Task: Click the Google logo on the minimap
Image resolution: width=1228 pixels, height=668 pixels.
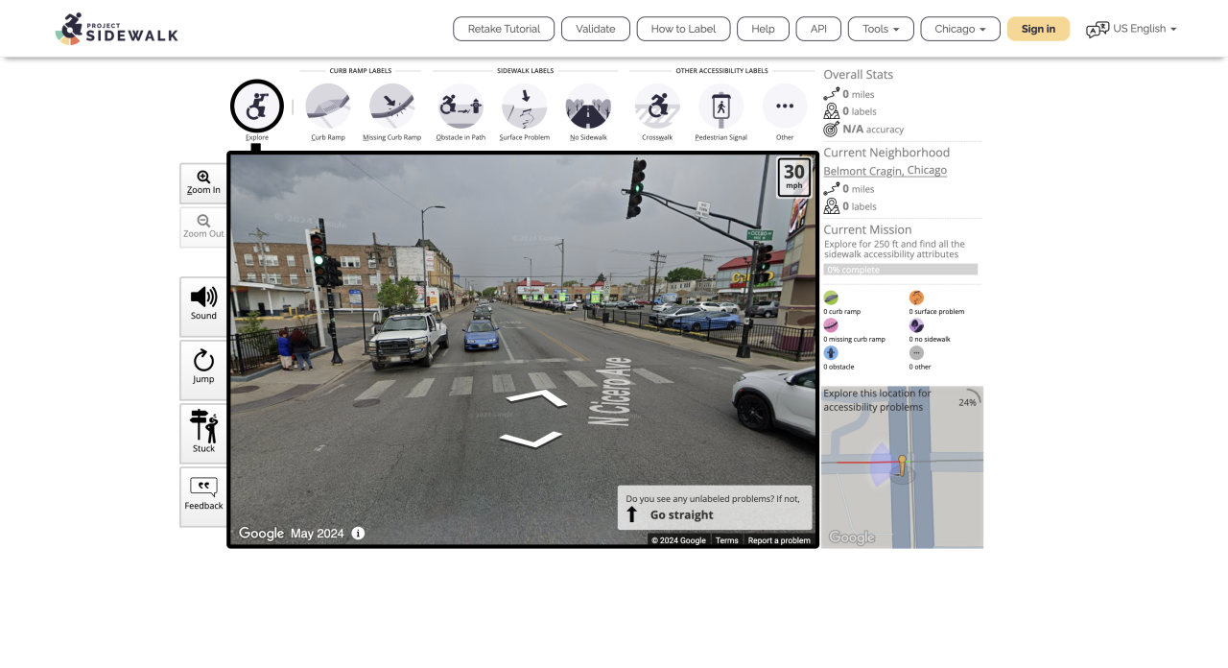Action: click(x=851, y=537)
